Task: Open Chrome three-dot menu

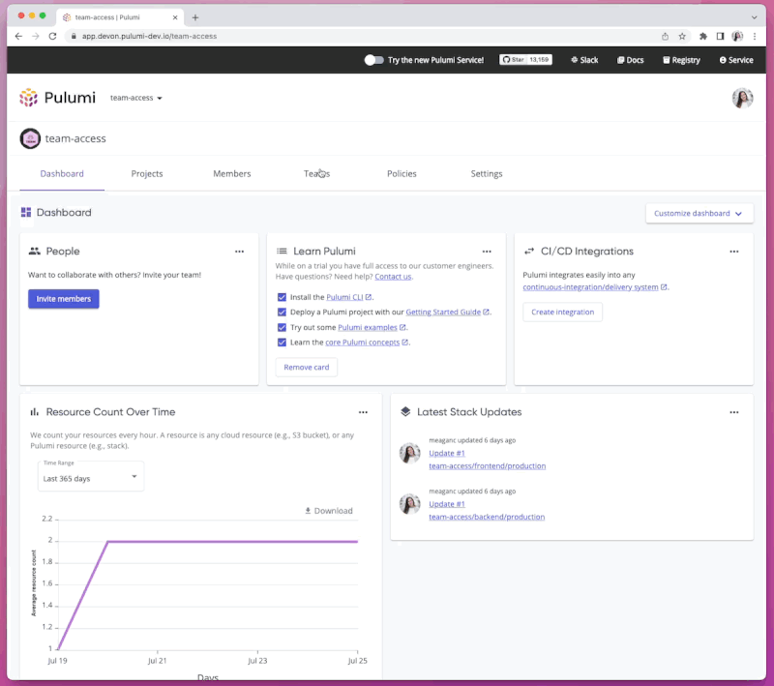Action: 755,36
